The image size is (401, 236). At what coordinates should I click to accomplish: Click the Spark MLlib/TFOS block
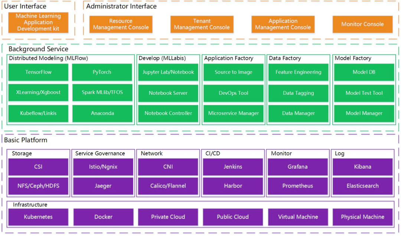click(102, 93)
